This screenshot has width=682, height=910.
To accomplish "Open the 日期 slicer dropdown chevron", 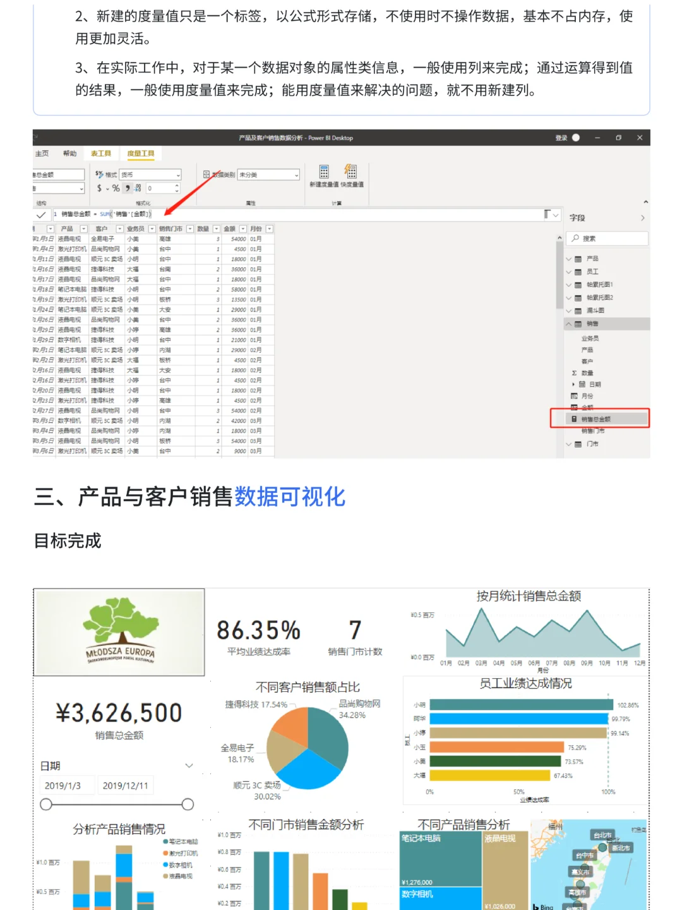I will (189, 765).
